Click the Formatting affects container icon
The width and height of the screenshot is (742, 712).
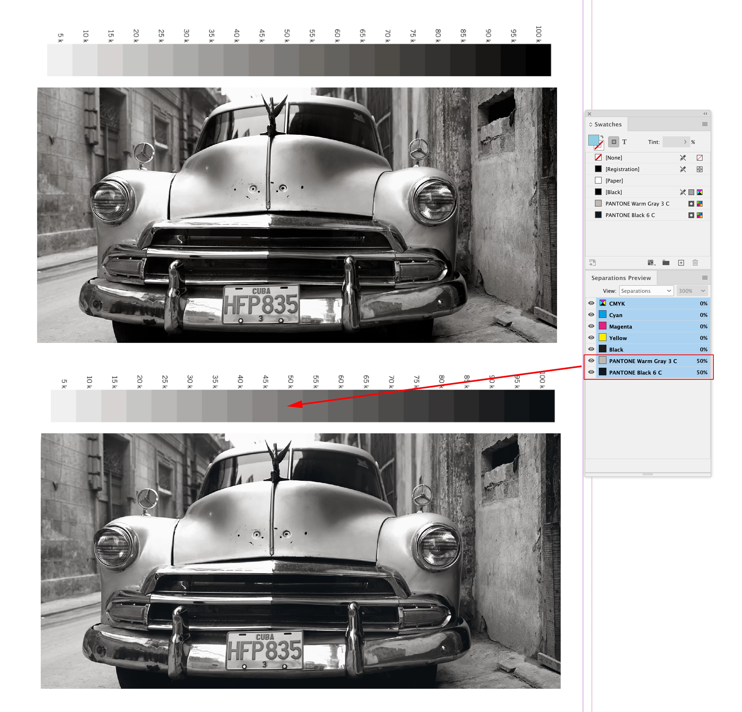(x=614, y=142)
